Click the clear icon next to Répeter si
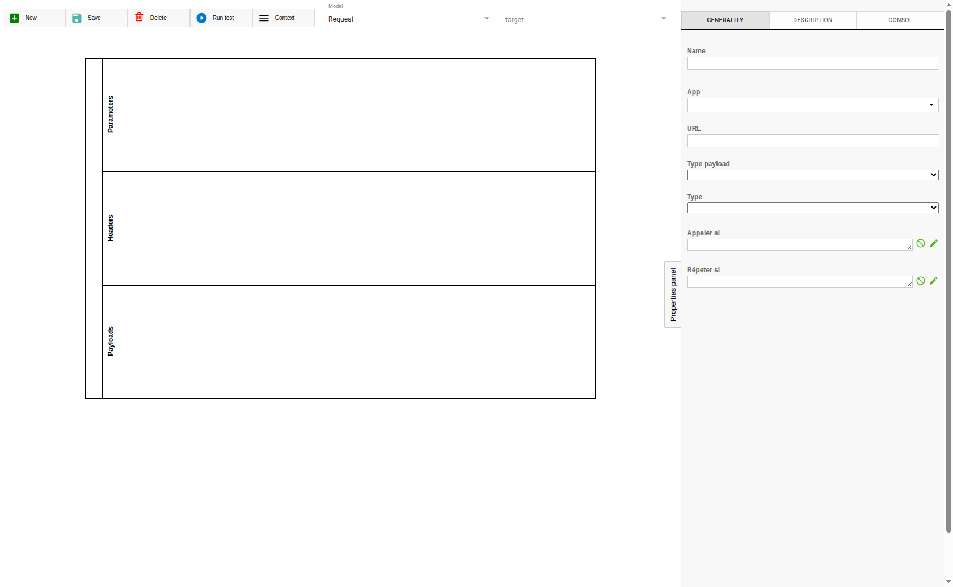The image size is (953, 587). [x=921, y=280]
